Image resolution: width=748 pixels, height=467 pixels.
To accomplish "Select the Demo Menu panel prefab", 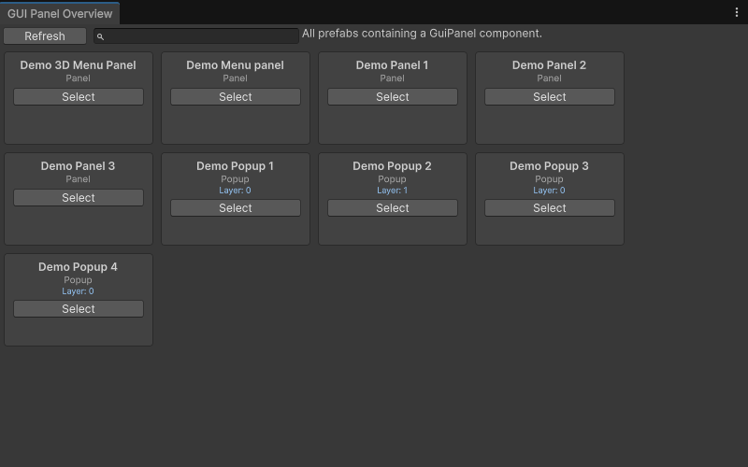I will click(x=236, y=97).
